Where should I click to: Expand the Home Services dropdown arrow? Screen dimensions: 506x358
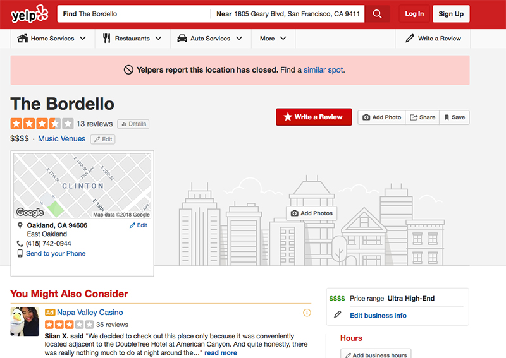(83, 39)
